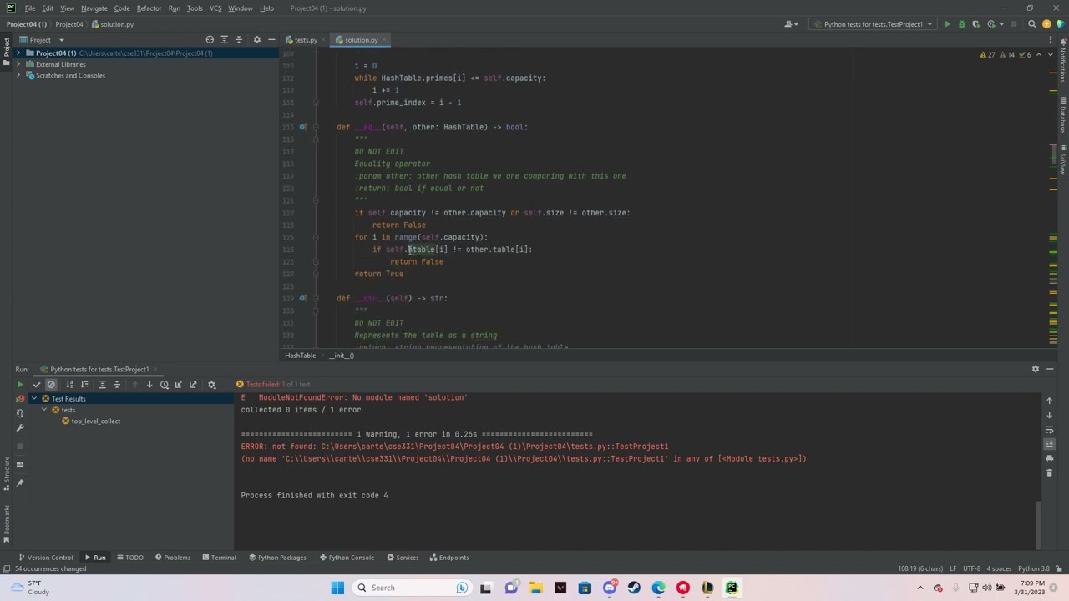The height and width of the screenshot is (601, 1069).
Task: Open the TODO tool window
Action: pyautogui.click(x=130, y=558)
